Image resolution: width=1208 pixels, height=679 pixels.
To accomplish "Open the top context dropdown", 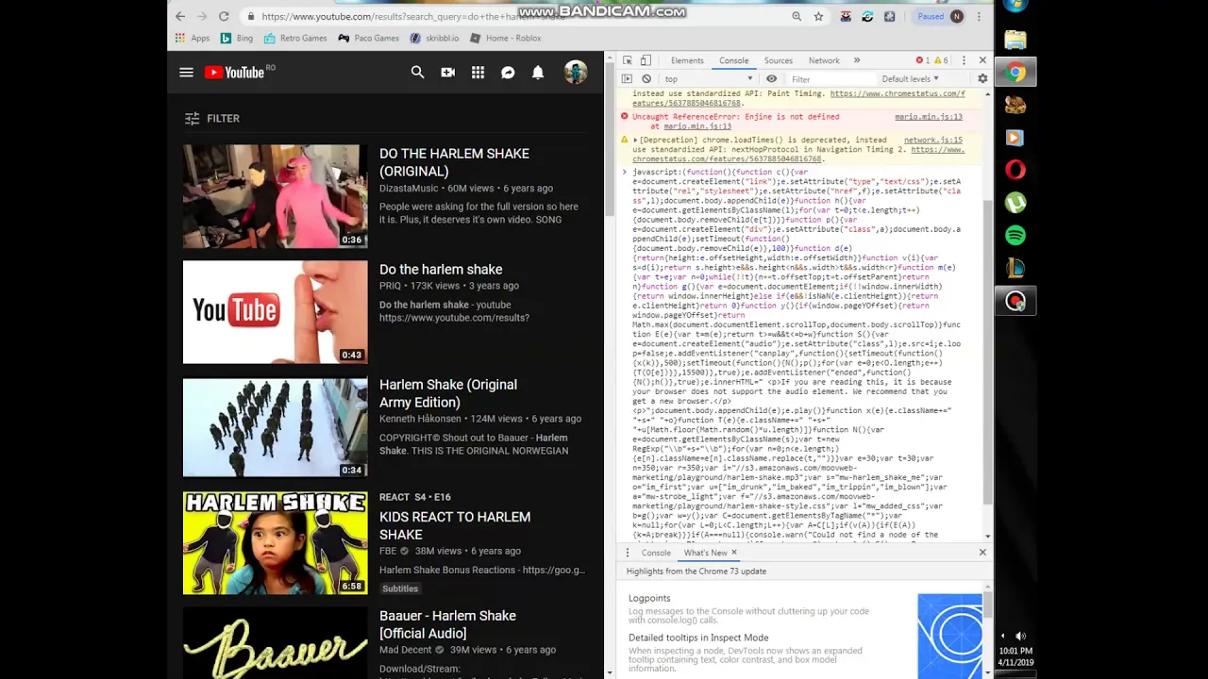I will point(708,79).
